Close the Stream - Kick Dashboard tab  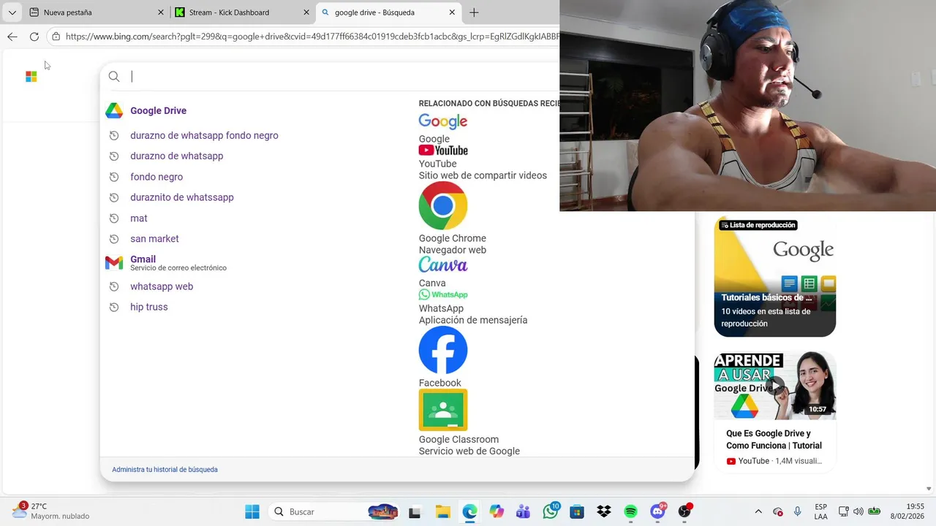pos(306,12)
